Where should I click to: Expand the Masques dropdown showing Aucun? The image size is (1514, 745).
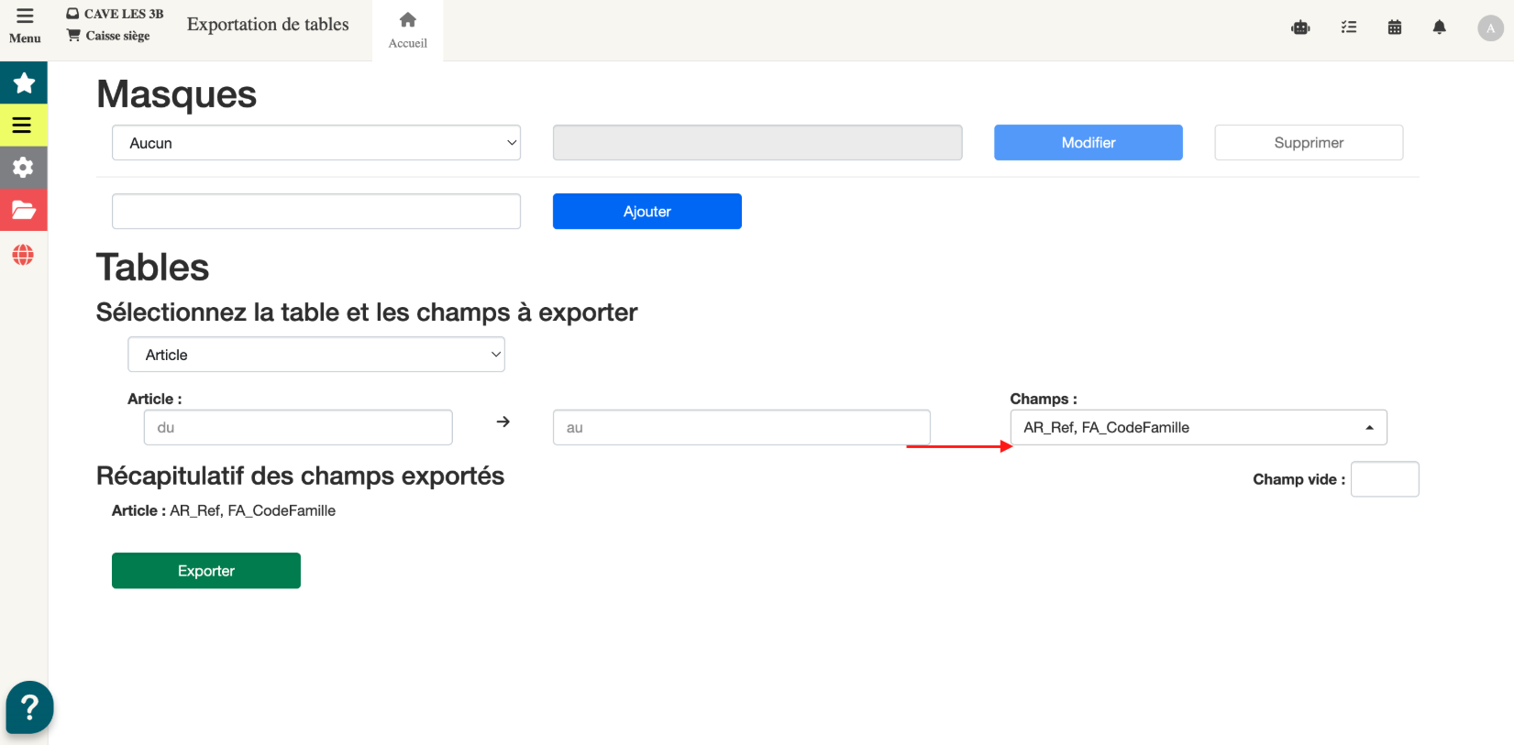[x=316, y=143]
